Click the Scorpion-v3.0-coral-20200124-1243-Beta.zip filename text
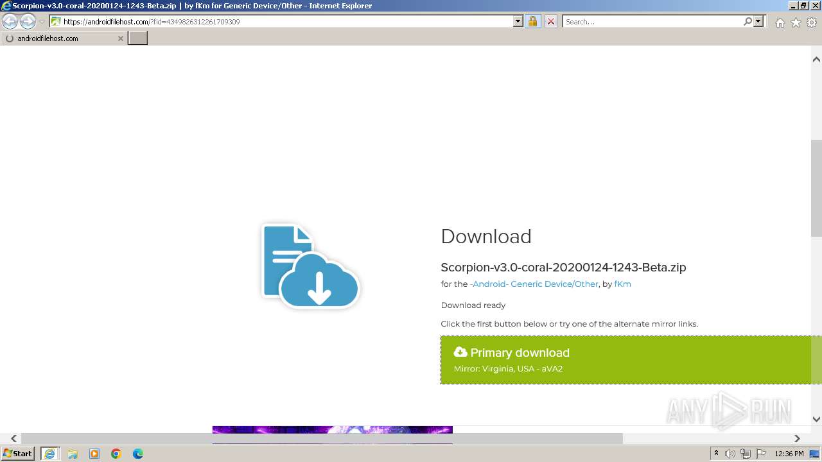 tap(563, 268)
